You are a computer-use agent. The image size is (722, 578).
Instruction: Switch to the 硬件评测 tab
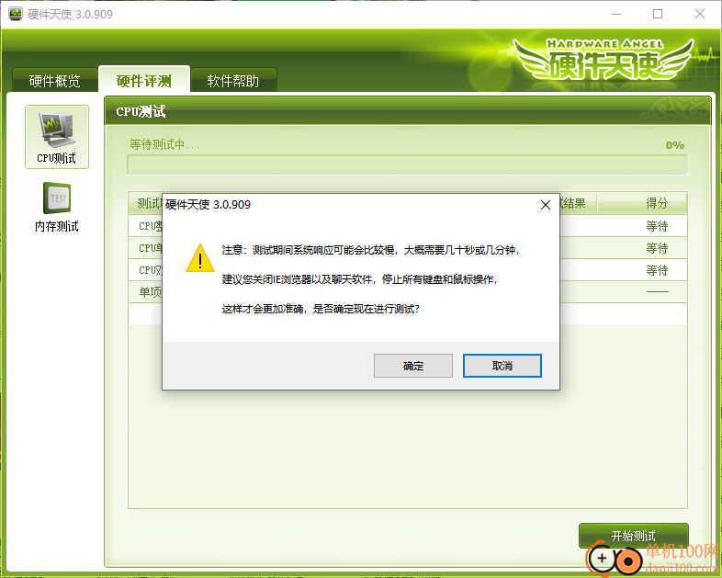(144, 80)
